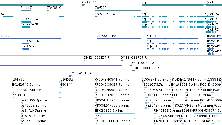
Task: Select the fl(2)d-RC transcript label
Action: pos(212,24)
